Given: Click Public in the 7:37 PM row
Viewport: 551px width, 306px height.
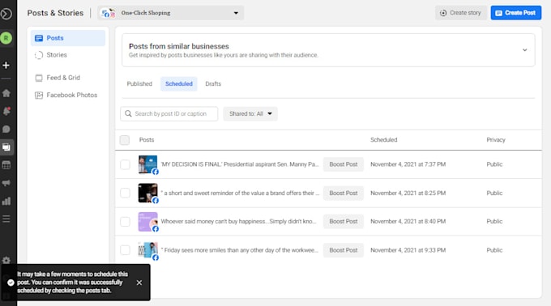Looking at the screenshot, I should tap(494, 164).
